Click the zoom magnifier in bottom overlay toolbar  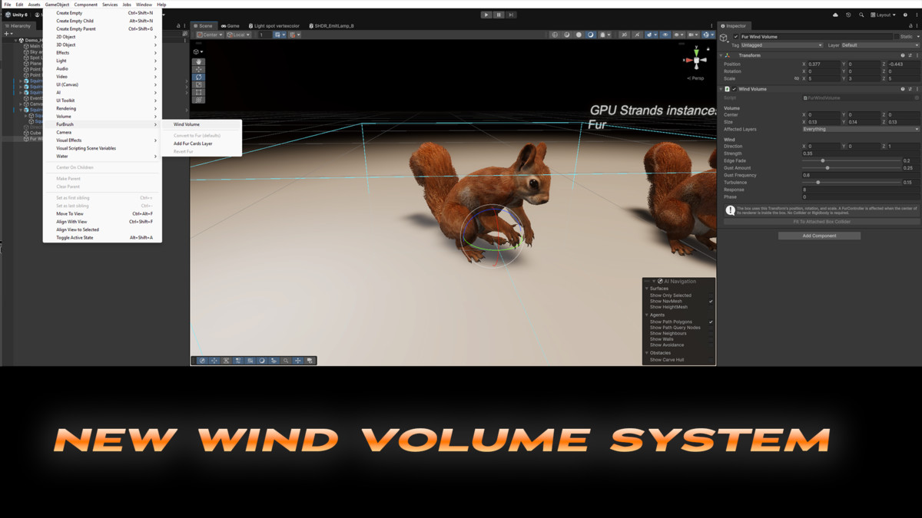click(286, 361)
